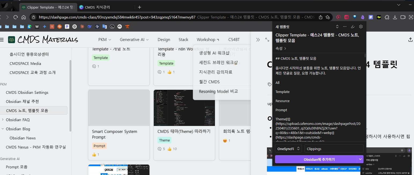The width and height of the screenshot is (414, 175).
Task: Expand the Generative AI navigation dropdown
Action: (x=134, y=40)
